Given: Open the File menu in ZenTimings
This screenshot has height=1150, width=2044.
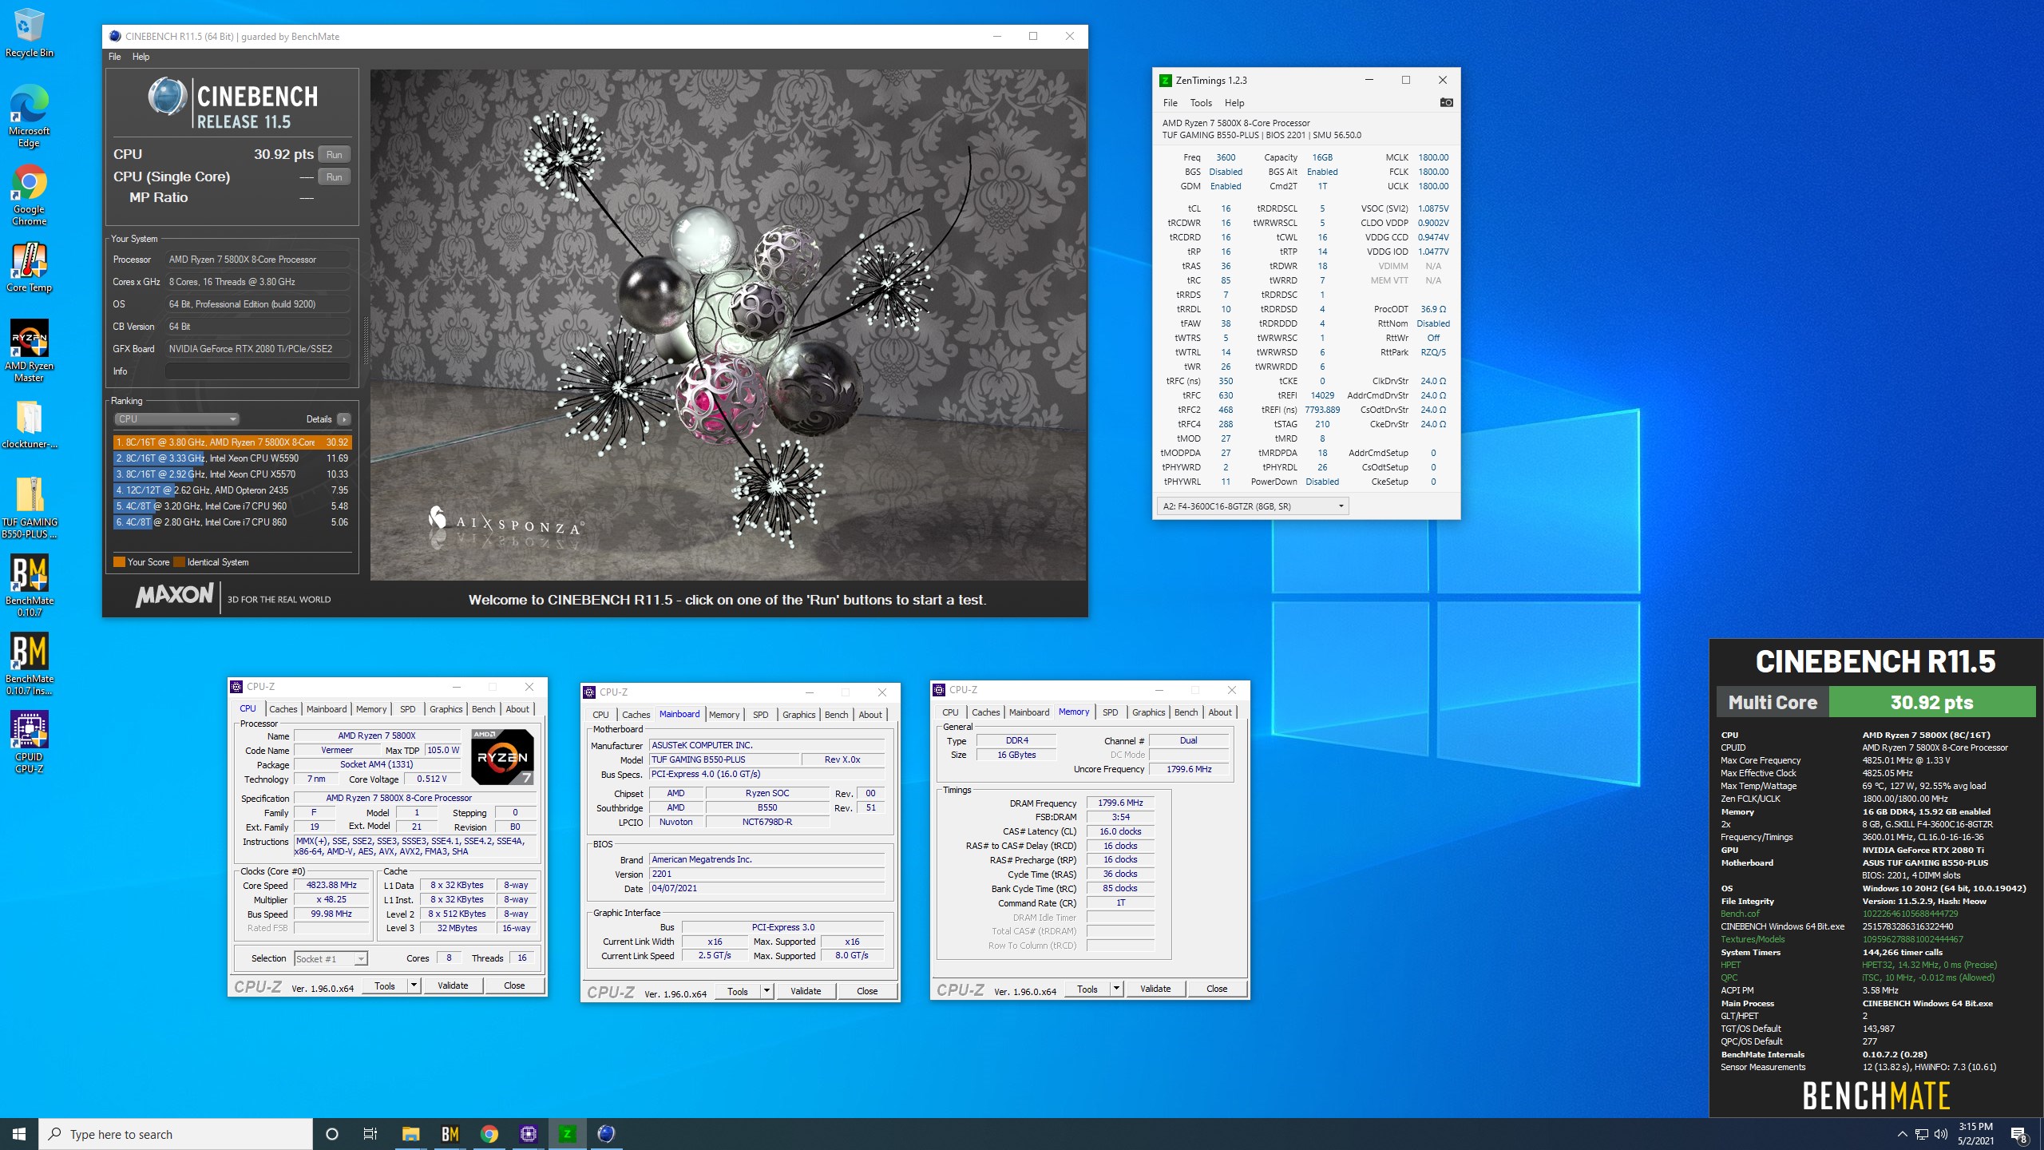Looking at the screenshot, I should (1170, 103).
